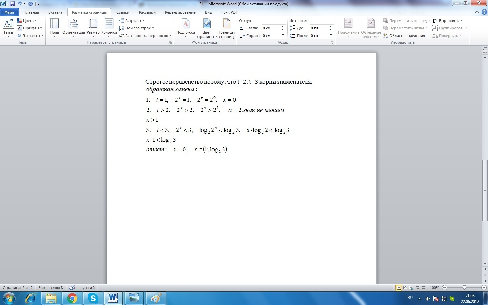Click Страница: 2 из 2 in status bar

pos(18,288)
